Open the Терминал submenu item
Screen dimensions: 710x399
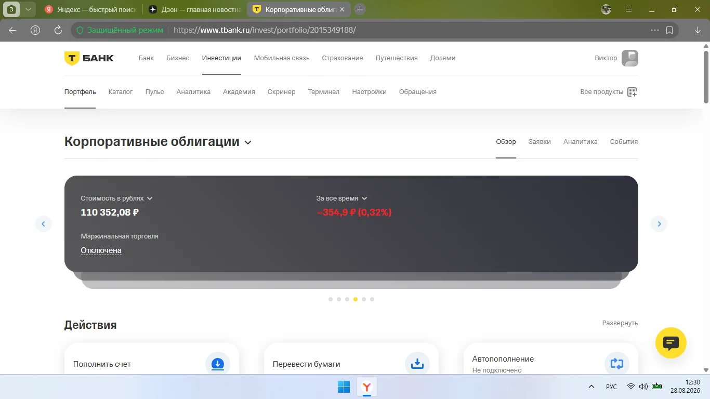click(x=323, y=92)
